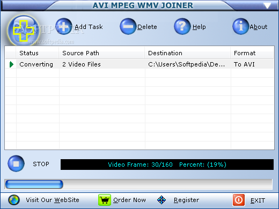Open the Visit Our WebSite link
The image size is (279, 209).
pos(53,200)
